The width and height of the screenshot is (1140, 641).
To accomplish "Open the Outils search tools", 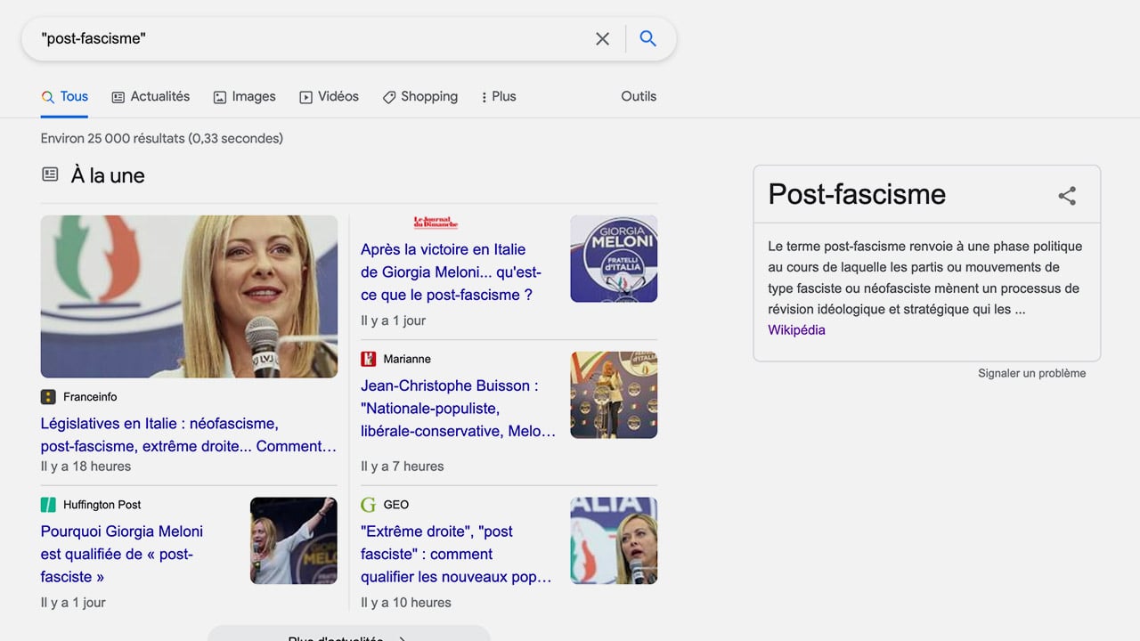I will [x=639, y=96].
